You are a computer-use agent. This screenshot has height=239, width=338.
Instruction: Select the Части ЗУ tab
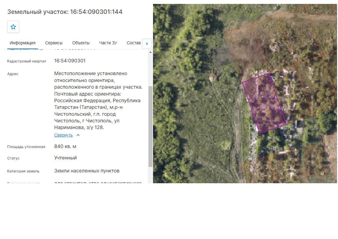[108, 43]
